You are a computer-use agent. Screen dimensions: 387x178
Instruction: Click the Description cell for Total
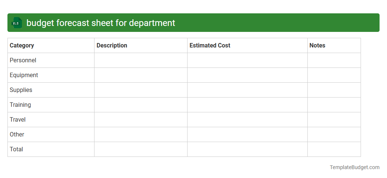pyautogui.click(x=141, y=149)
